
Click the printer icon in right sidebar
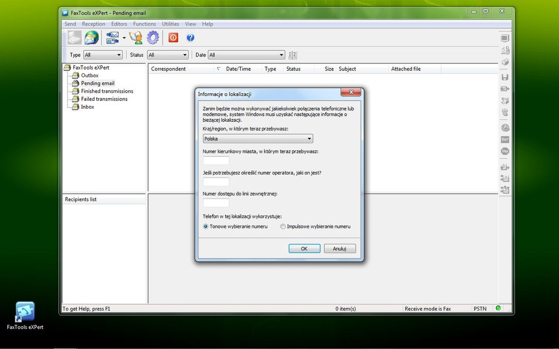click(x=505, y=62)
